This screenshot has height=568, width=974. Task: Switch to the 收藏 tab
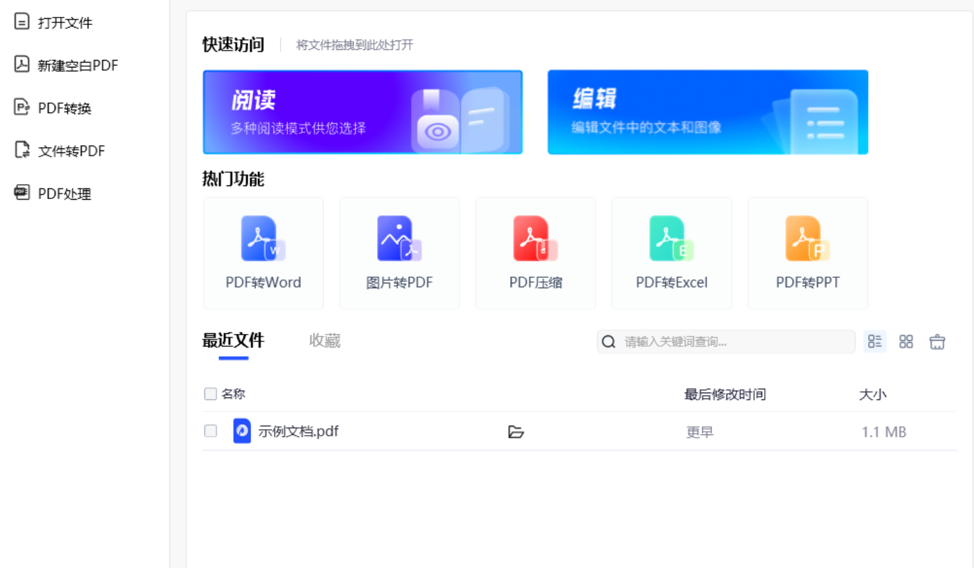tap(324, 341)
